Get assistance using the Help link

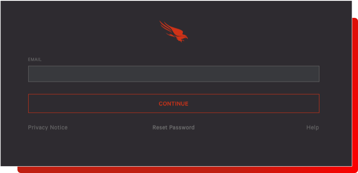(312, 128)
